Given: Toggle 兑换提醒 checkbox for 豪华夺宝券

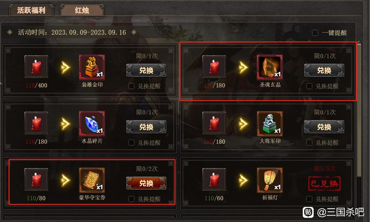Looking at the screenshot, I should pos(131,199).
